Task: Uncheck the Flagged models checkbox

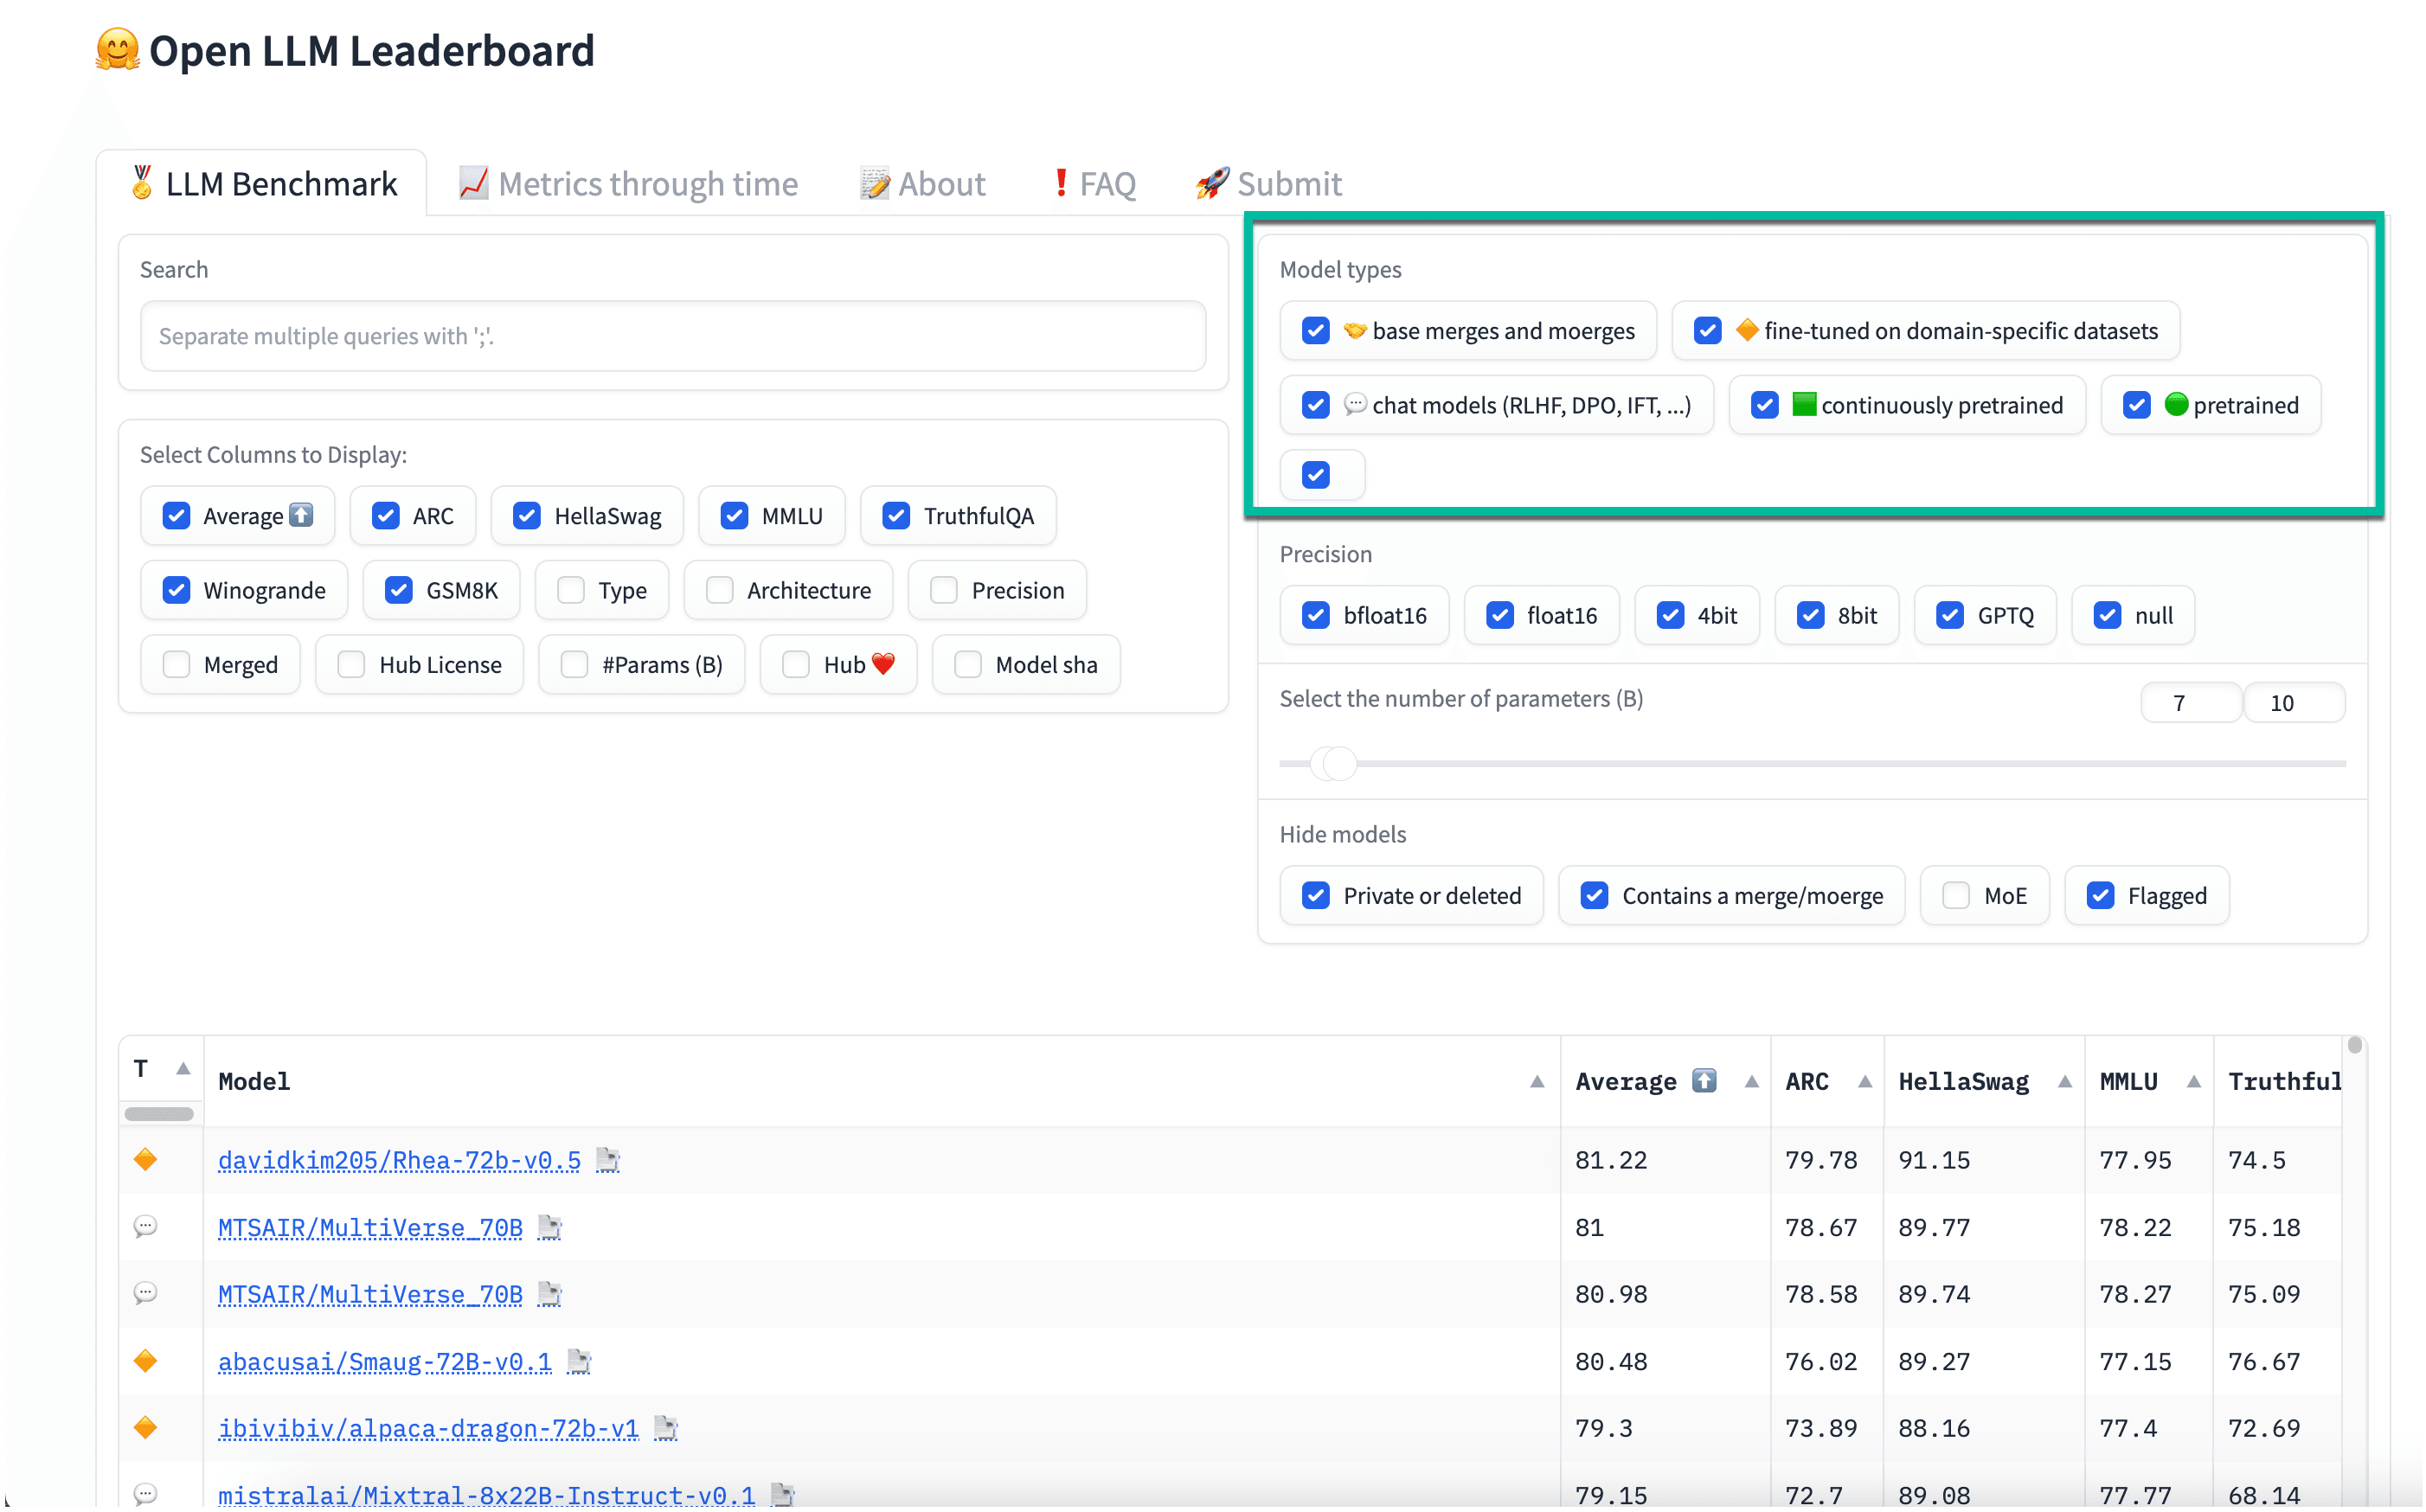Action: pos(2101,895)
